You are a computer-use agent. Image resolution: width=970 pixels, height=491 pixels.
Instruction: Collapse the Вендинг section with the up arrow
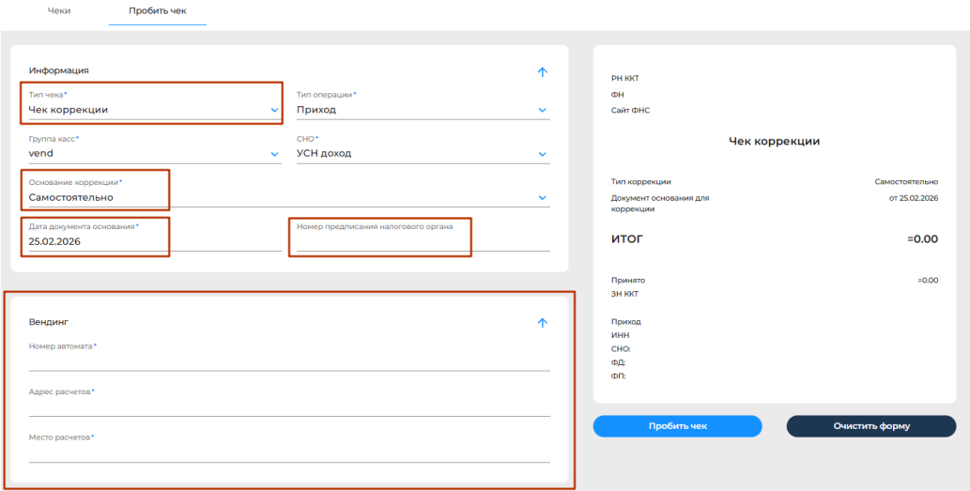542,322
